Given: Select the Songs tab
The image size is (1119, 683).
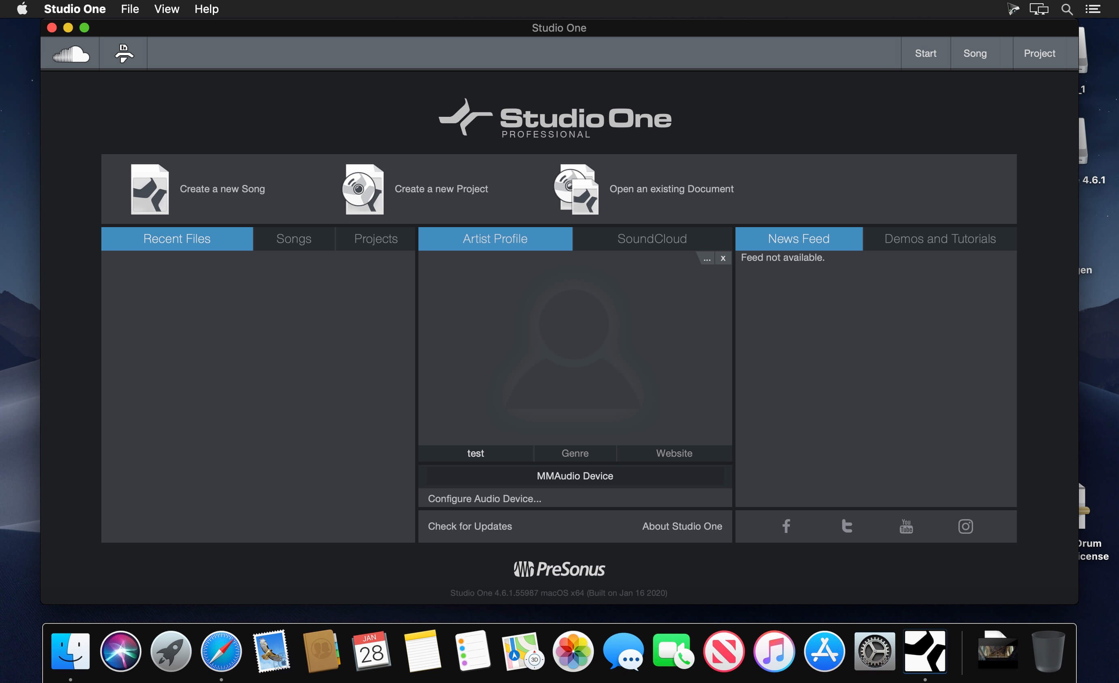Looking at the screenshot, I should coord(294,239).
